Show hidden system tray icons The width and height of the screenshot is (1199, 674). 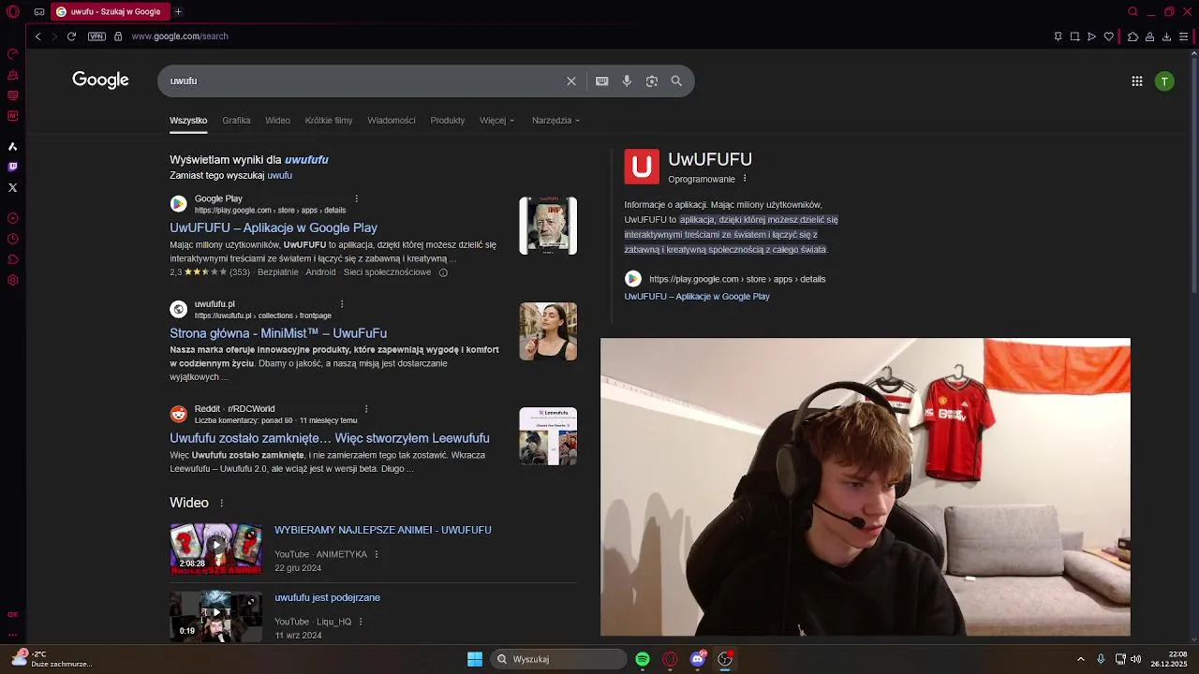pos(1081,659)
